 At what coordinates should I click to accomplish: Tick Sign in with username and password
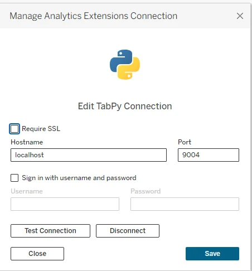pos(14,178)
